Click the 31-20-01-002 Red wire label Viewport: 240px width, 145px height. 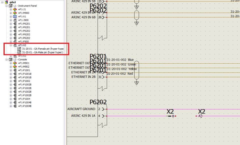pos(120,74)
